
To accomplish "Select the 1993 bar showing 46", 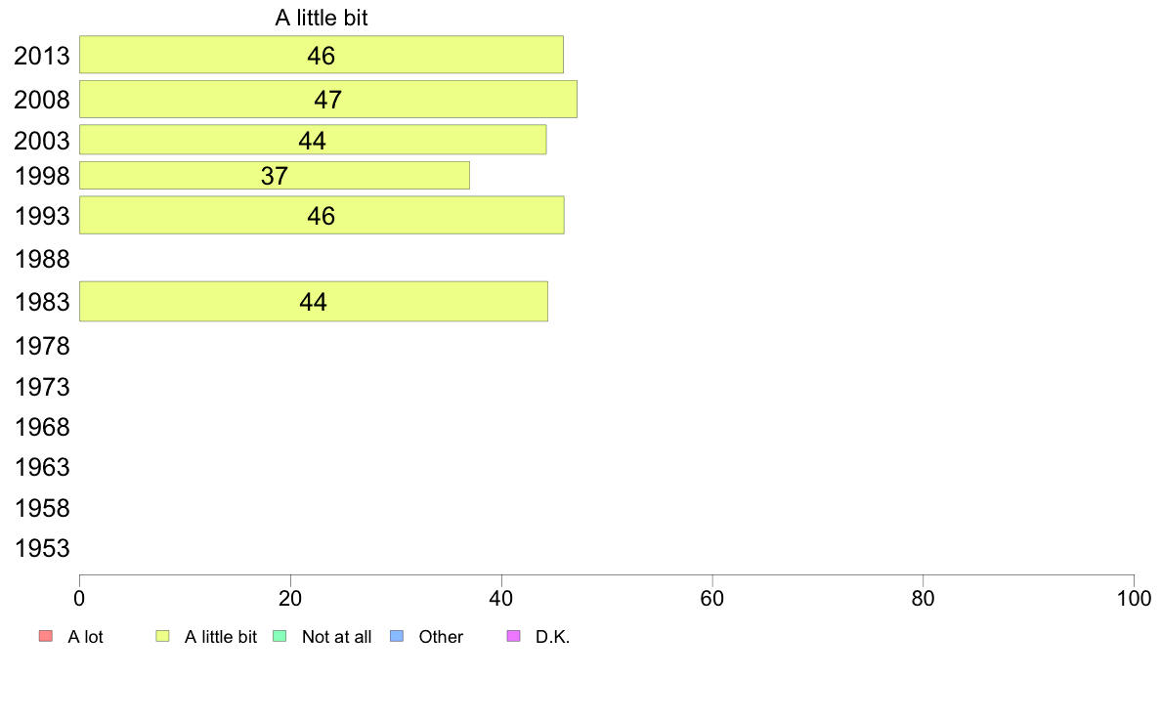I will (322, 216).
